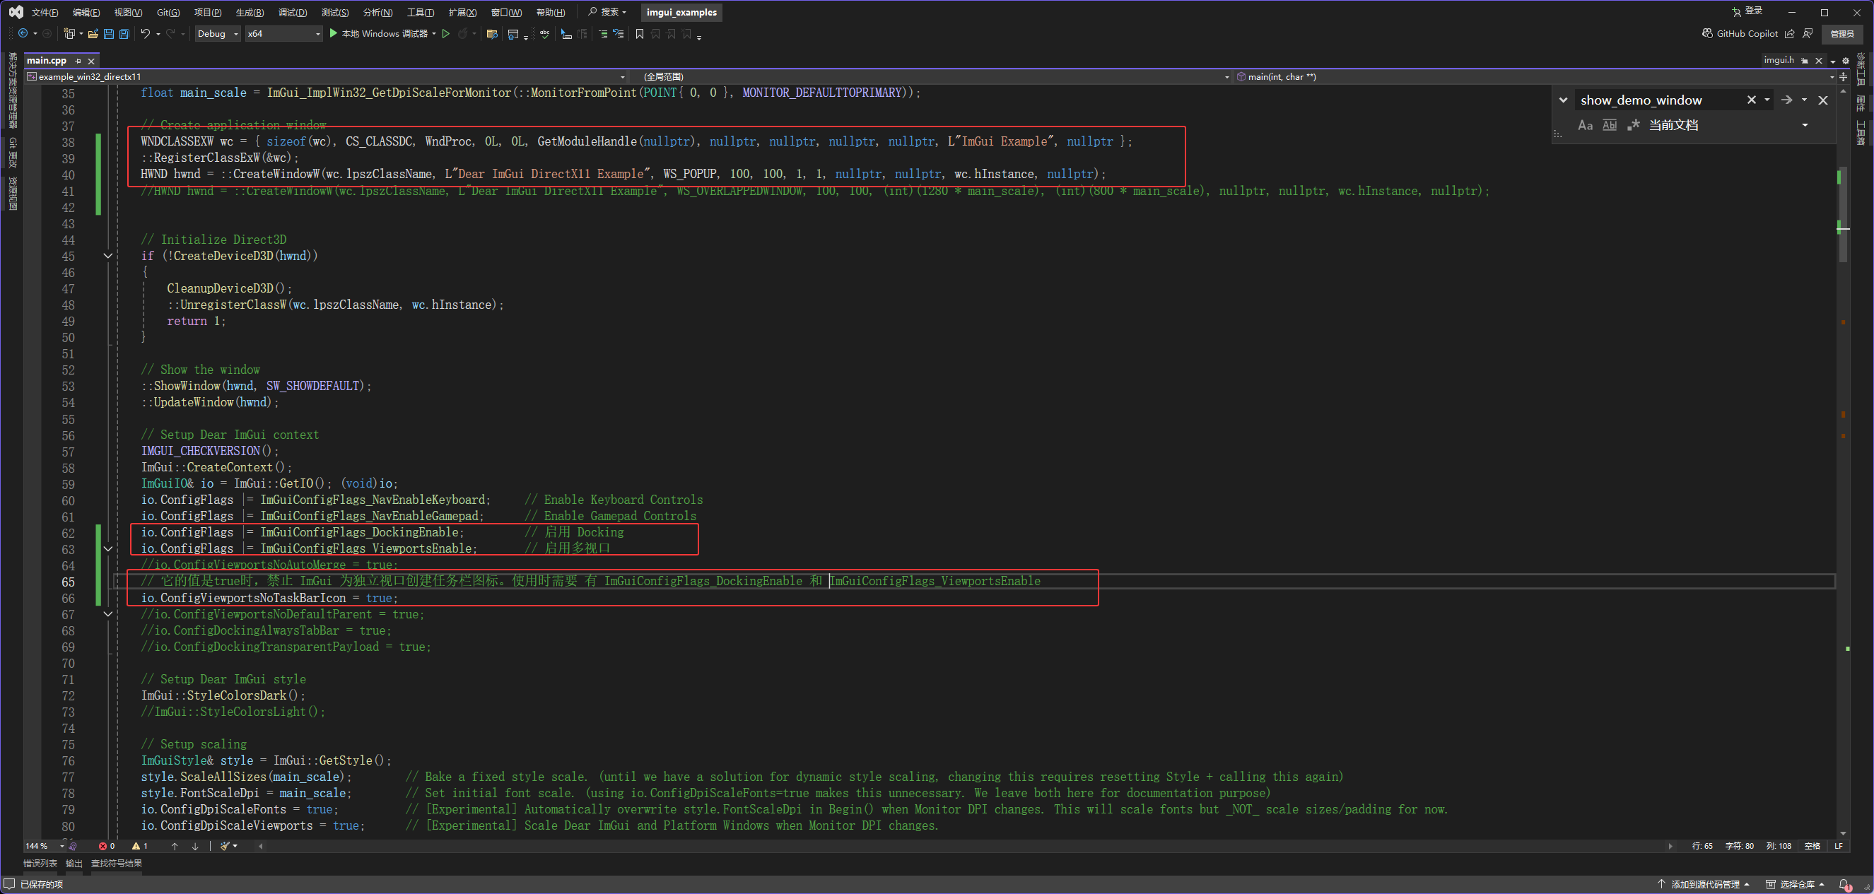Open the 错误列表 tab at bottom
The width and height of the screenshot is (1874, 894).
[x=40, y=864]
